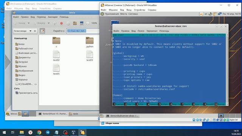Screen dimensions: 242x136
Task: Switch to tests task on Alt VM panel
Action: click(73, 114)
